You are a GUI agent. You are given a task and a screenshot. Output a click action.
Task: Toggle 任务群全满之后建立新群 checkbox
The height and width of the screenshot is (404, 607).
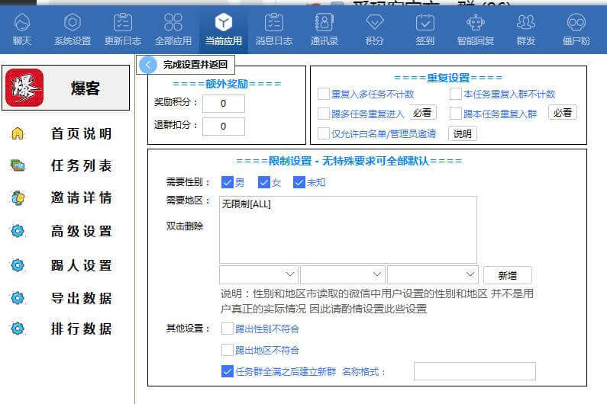228,372
